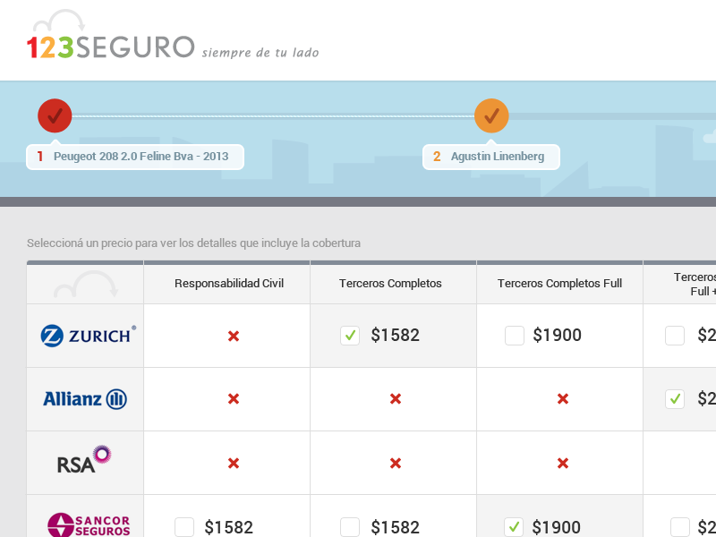Click the orange step 2 checkmark circle
The height and width of the screenshot is (537, 716).
[491, 115]
